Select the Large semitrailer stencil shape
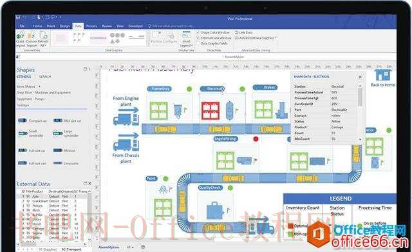 (58, 133)
